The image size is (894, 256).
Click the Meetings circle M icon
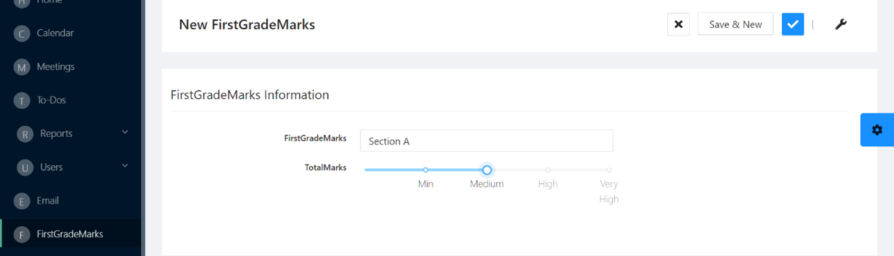click(22, 67)
